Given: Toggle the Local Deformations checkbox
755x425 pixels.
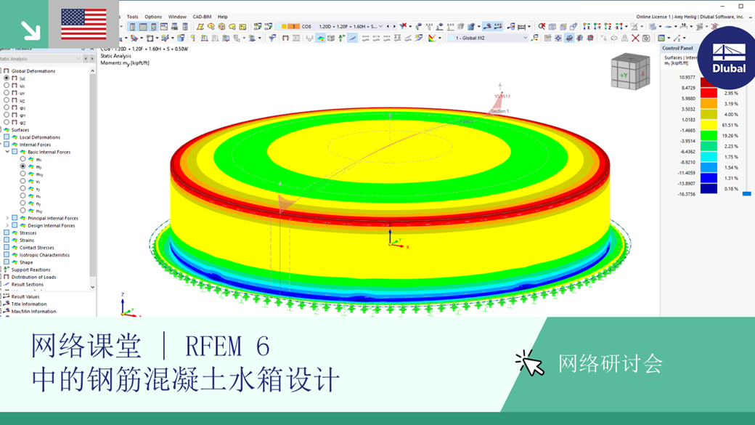Looking at the screenshot, I should [x=7, y=137].
